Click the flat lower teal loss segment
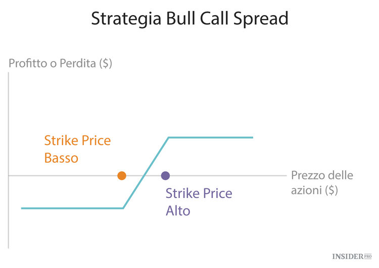 (x=71, y=208)
